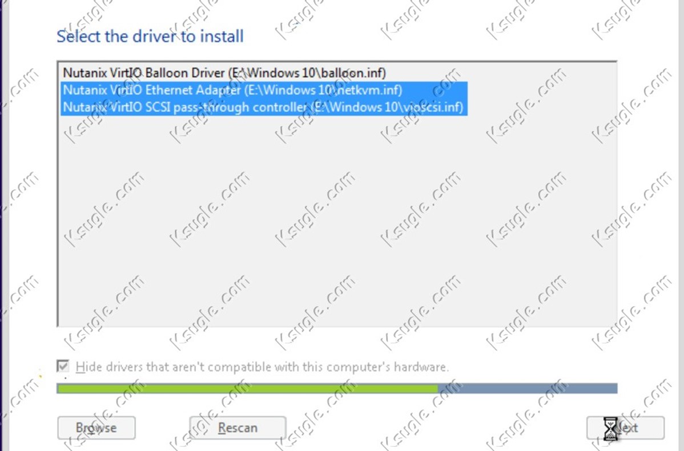Click the hourglass busy icon on Next

(610, 428)
